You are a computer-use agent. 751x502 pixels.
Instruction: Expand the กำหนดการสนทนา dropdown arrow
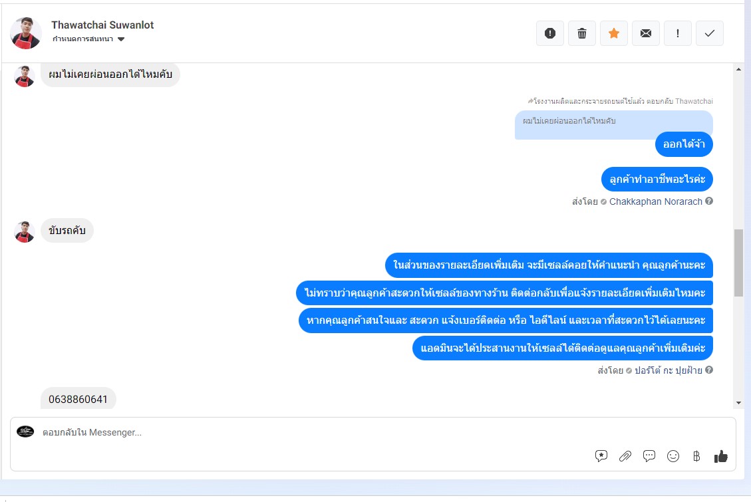click(121, 39)
